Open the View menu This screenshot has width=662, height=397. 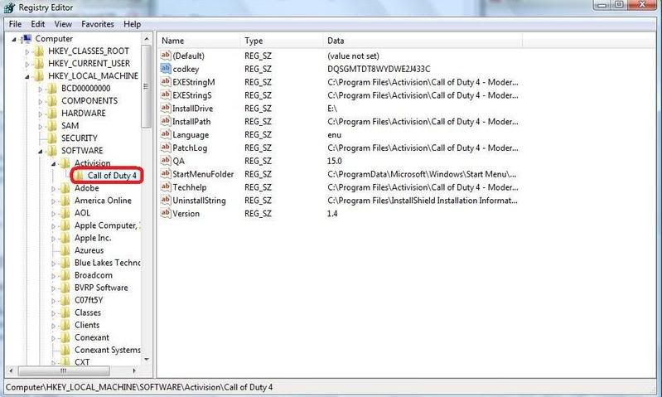point(63,24)
